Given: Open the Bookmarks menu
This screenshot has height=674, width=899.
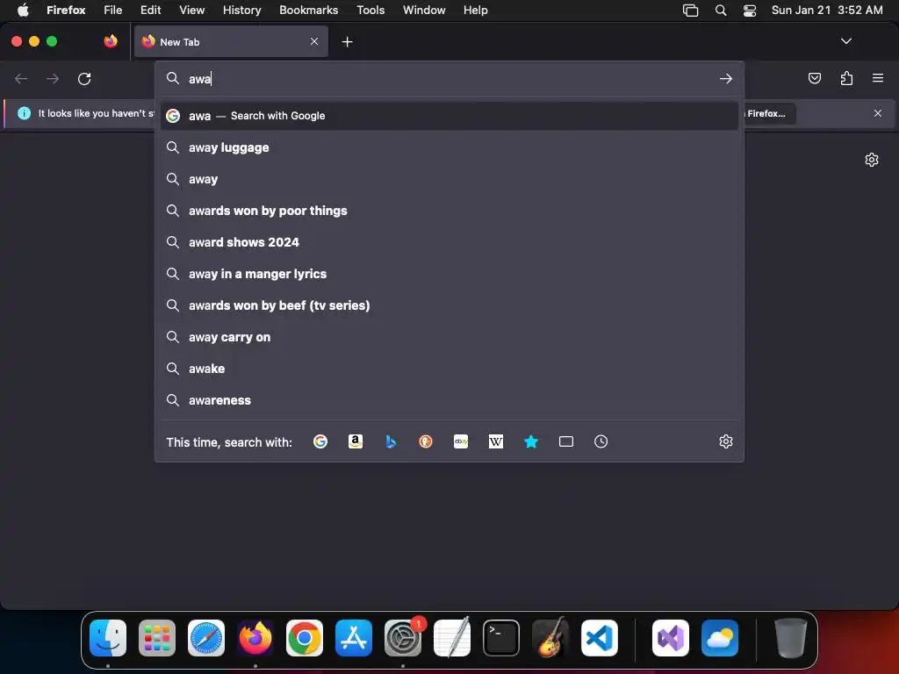Looking at the screenshot, I should [308, 10].
